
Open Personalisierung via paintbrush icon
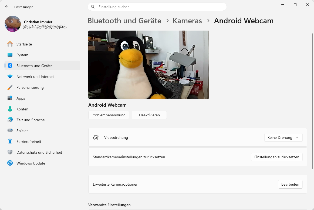pyautogui.click(x=10, y=87)
